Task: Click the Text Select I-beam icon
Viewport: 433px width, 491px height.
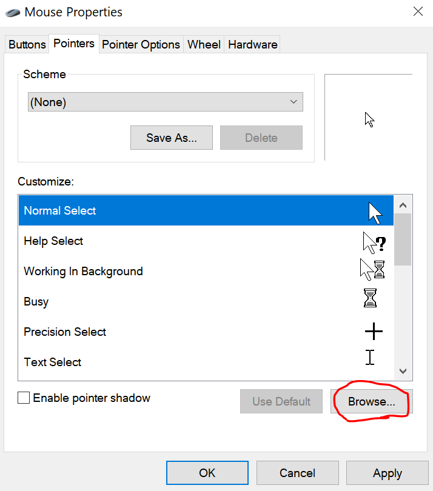Action: [370, 357]
